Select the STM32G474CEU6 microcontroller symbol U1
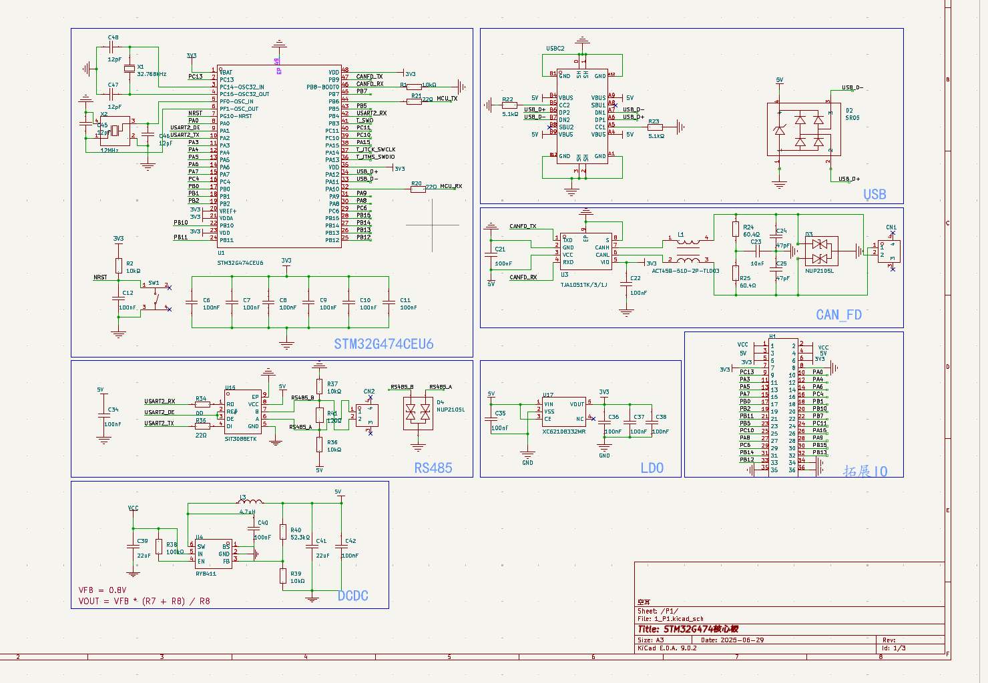The image size is (988, 683). point(279,156)
